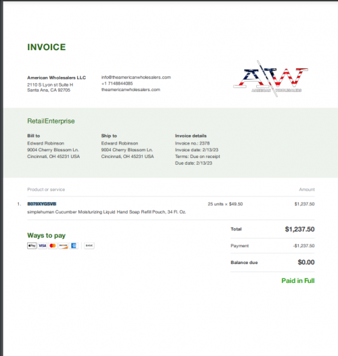Click the bold total $1,237.50

pos(300,229)
